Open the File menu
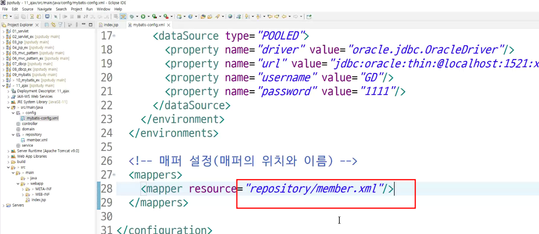 (x=5, y=9)
